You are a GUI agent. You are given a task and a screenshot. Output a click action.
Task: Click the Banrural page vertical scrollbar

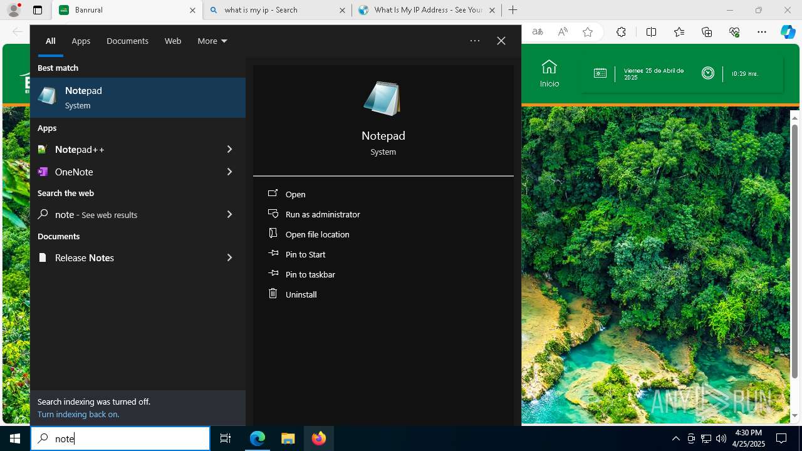(794, 251)
